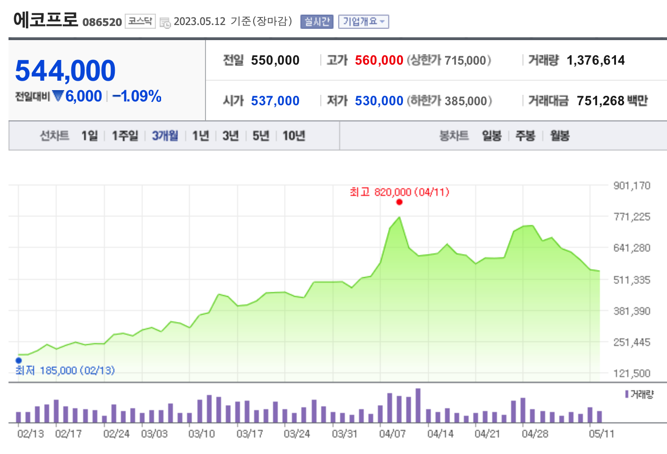Click the 에코프로 stock name heading

45,19
